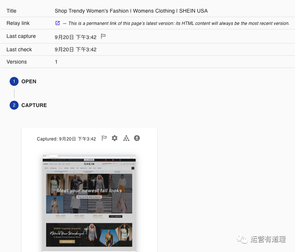Click the Versions count 1
This screenshot has width=295, height=252.
click(56, 62)
